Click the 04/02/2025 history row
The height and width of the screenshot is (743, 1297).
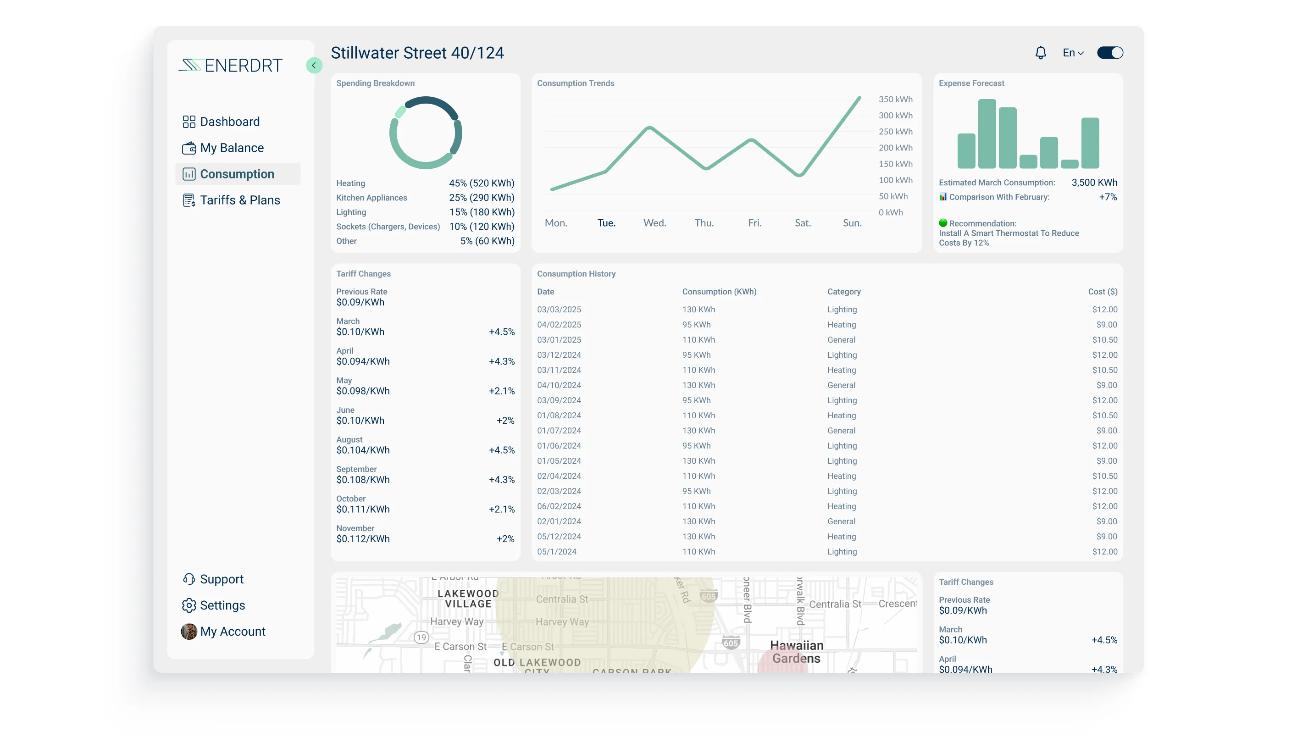click(x=826, y=325)
